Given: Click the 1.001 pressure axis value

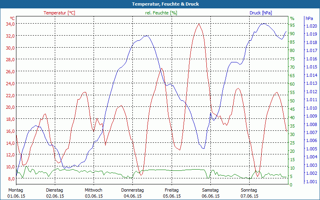Looking at the screenshot, I should pos(311,182).
